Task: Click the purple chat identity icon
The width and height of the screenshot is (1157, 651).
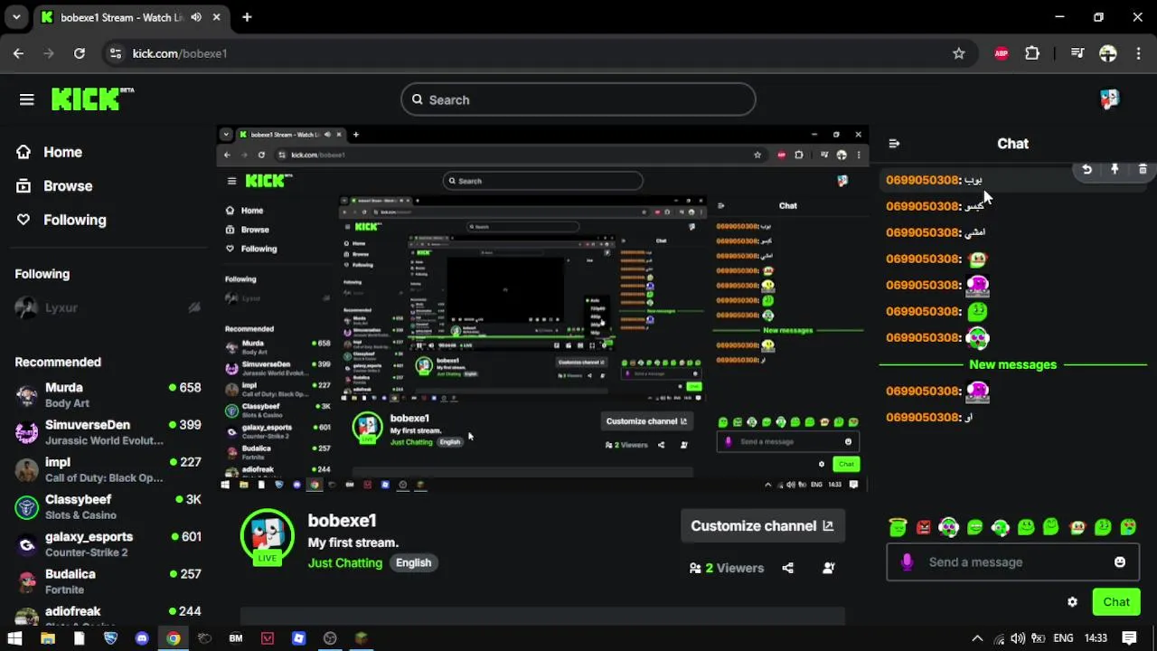Action: [908, 562]
